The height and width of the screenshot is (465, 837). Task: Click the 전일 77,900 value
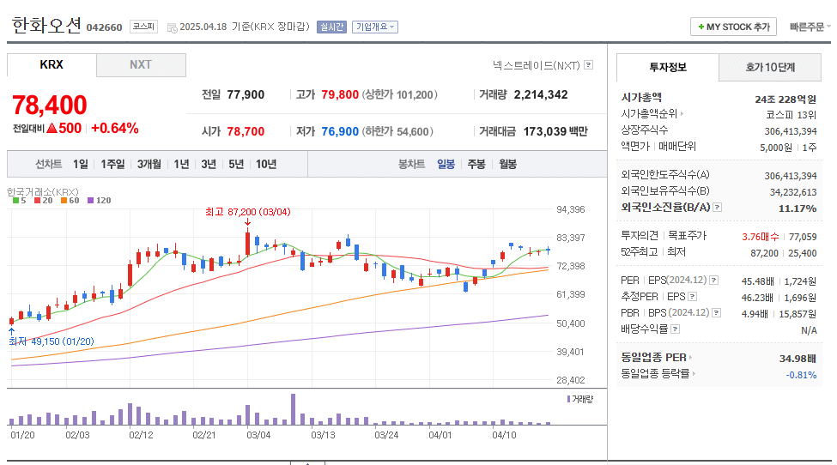[x=246, y=95]
